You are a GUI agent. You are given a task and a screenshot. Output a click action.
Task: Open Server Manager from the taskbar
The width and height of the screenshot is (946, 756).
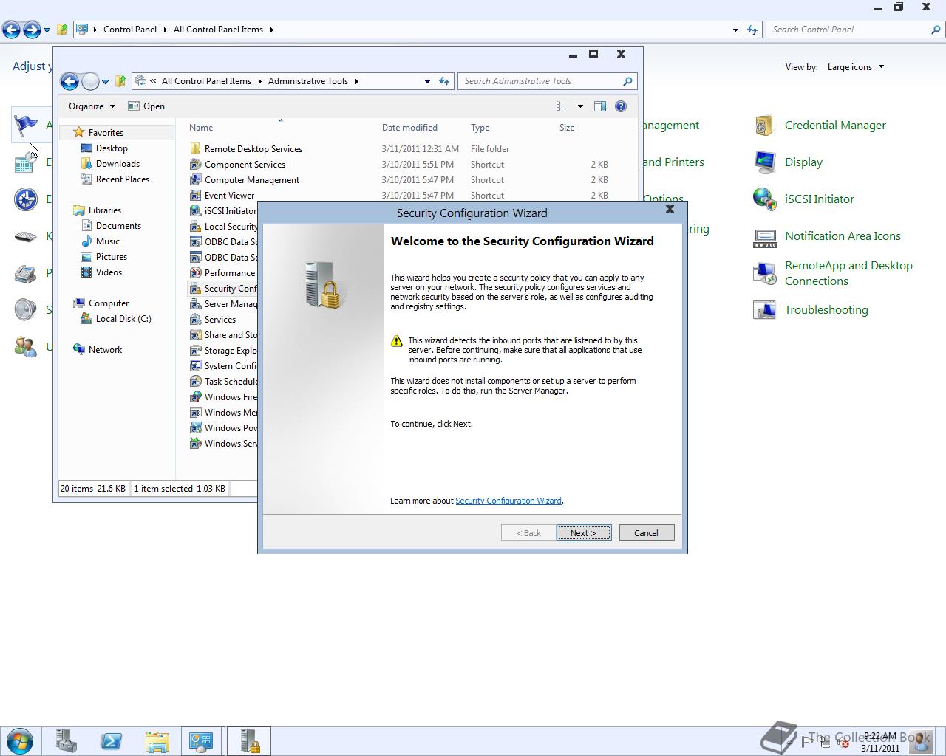(x=66, y=740)
